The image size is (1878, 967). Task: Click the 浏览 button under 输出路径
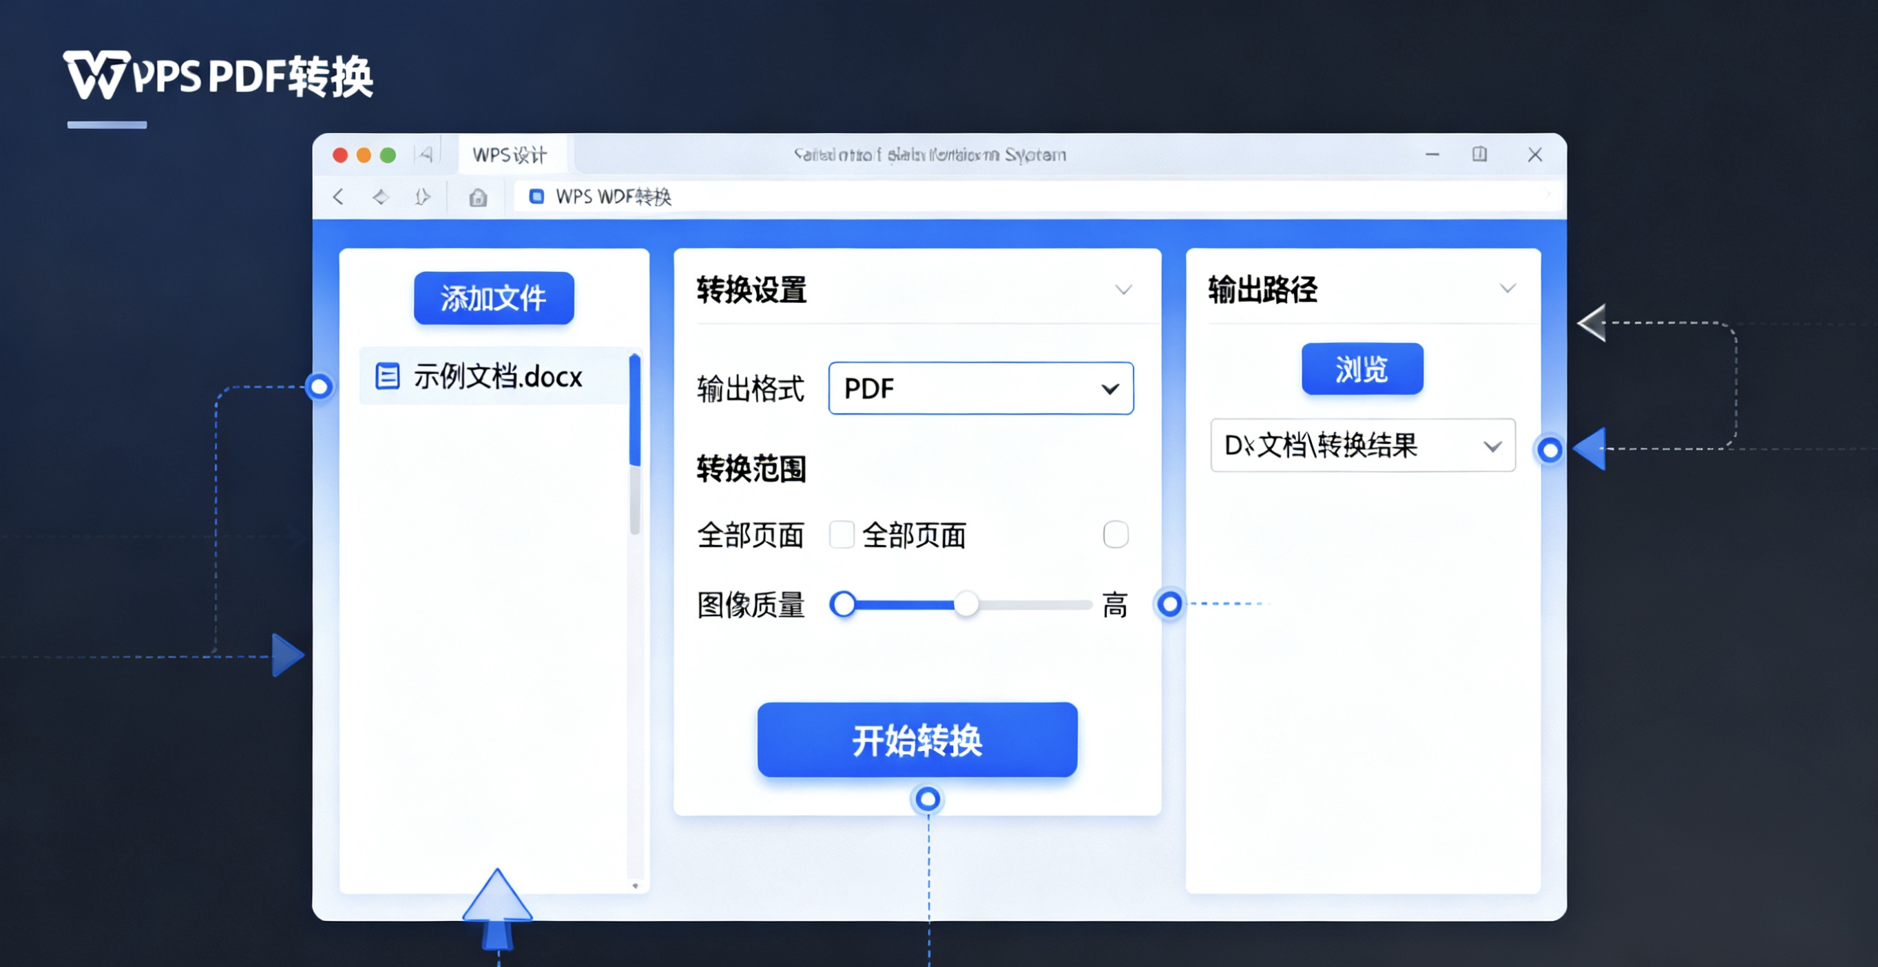pyautogui.click(x=1360, y=369)
